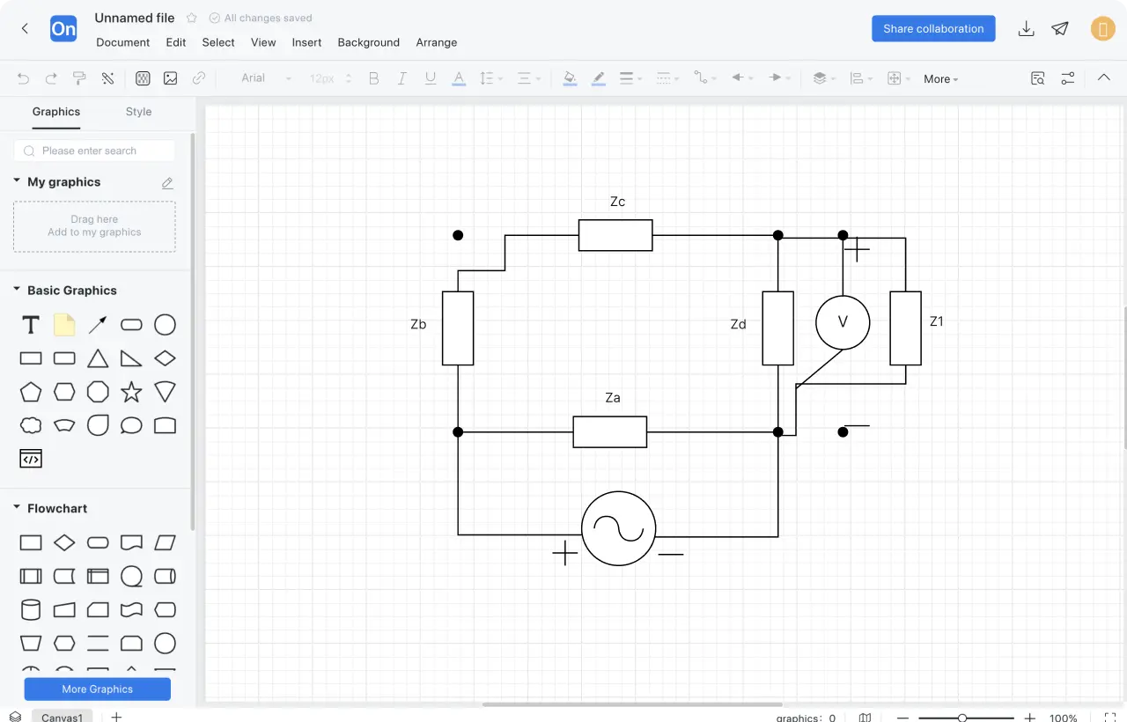Click the undo arrow icon
Viewport: 1127px width, 722px height.
(24, 78)
